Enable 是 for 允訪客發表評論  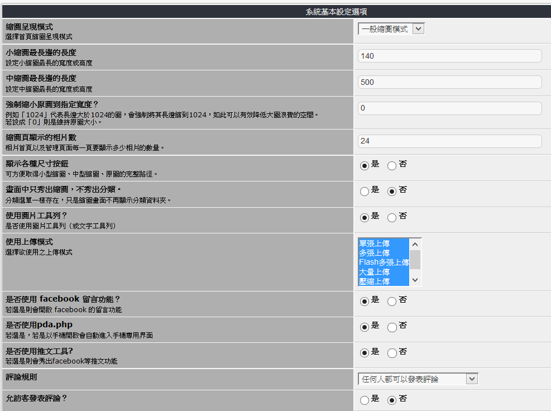click(x=365, y=400)
